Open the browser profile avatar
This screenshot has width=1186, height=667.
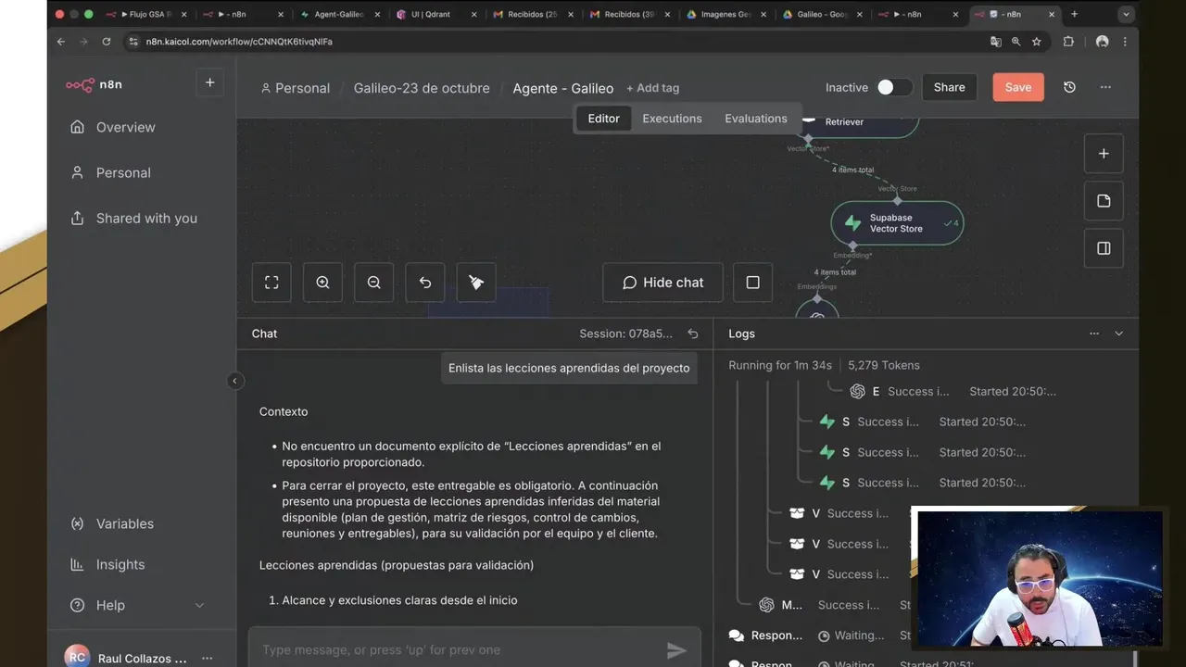click(1102, 42)
